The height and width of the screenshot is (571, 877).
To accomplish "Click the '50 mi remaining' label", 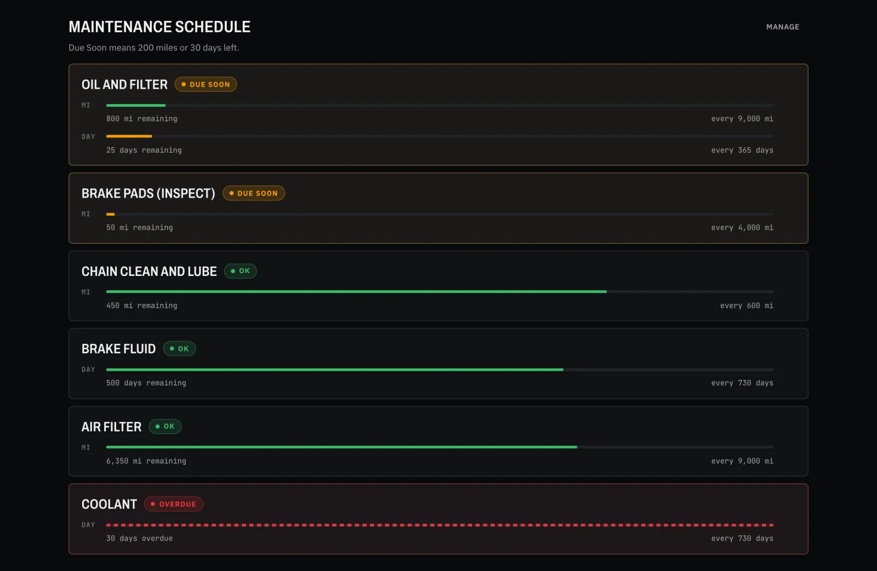I will pos(139,228).
